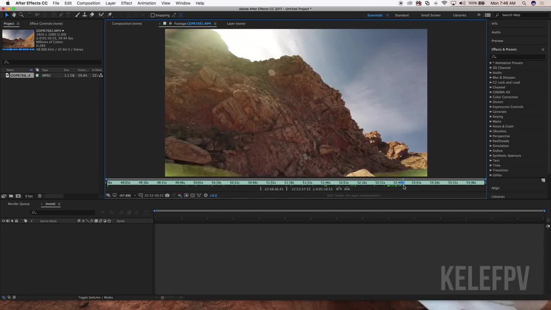Click the 50:01s mark on the footage time ruler
Screen dimensions: 551x310
(198, 183)
